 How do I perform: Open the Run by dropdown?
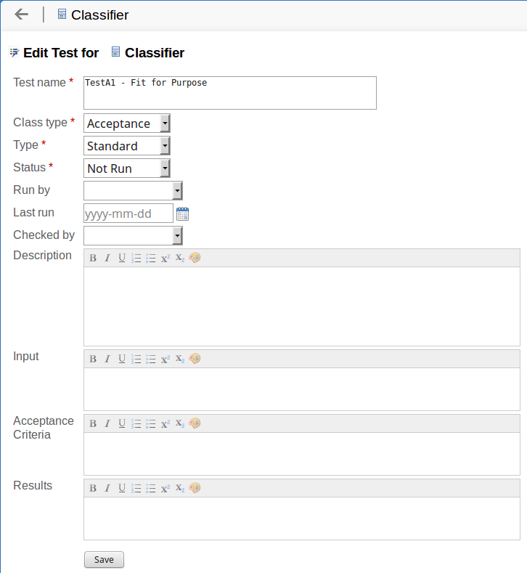click(x=133, y=191)
